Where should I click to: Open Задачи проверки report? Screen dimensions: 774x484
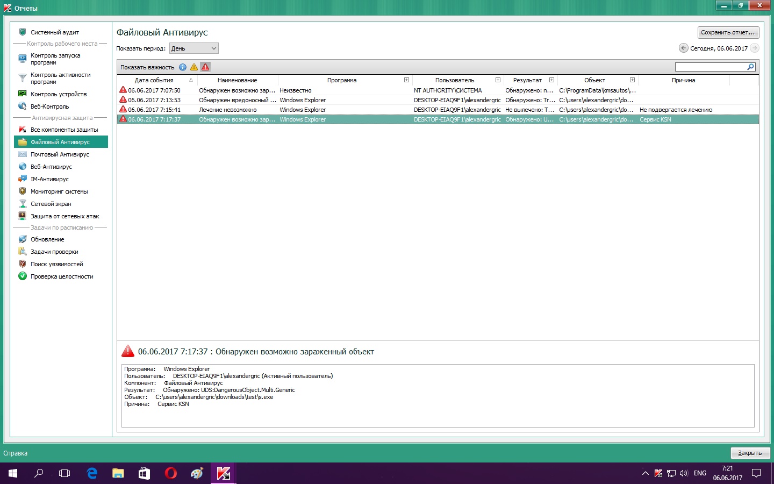[x=54, y=252]
